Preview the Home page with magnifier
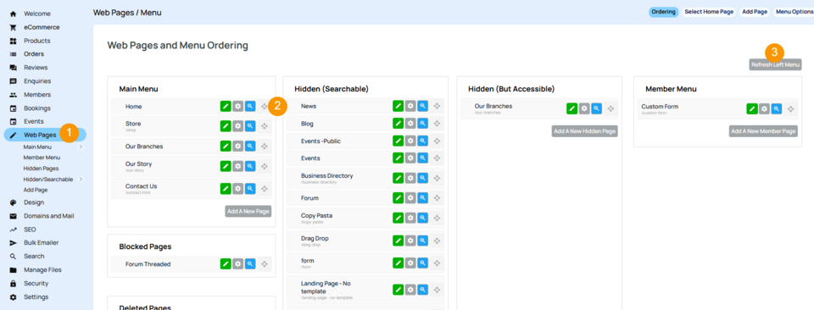This screenshot has width=814, height=310. click(250, 106)
